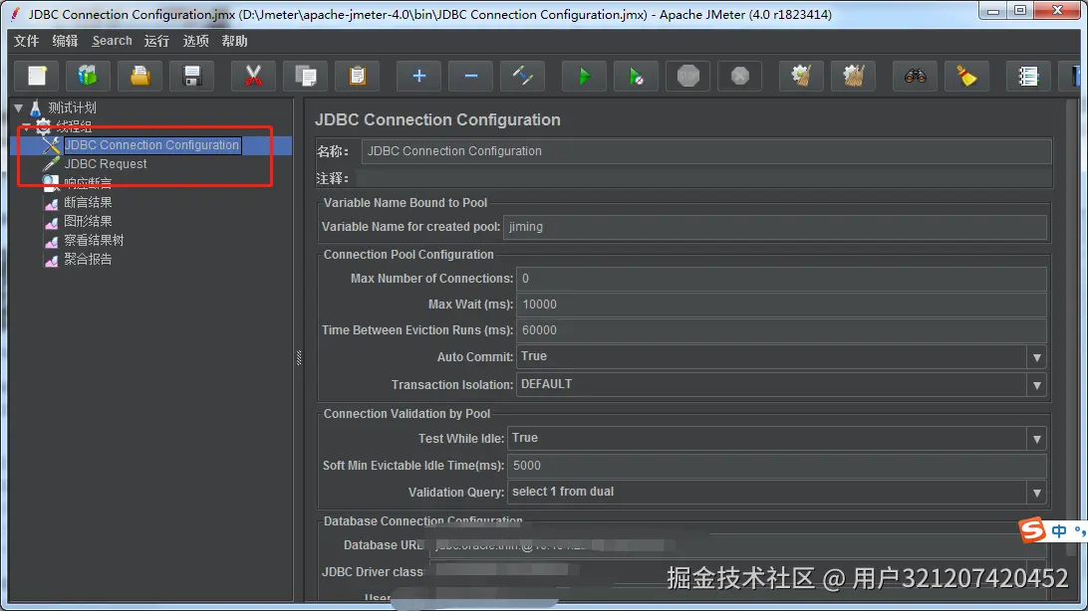This screenshot has width=1088, height=611.
Task: Open the Test While Idle dropdown
Action: (x=1036, y=439)
